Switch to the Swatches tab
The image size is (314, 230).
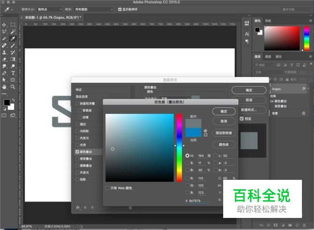(x=268, y=21)
